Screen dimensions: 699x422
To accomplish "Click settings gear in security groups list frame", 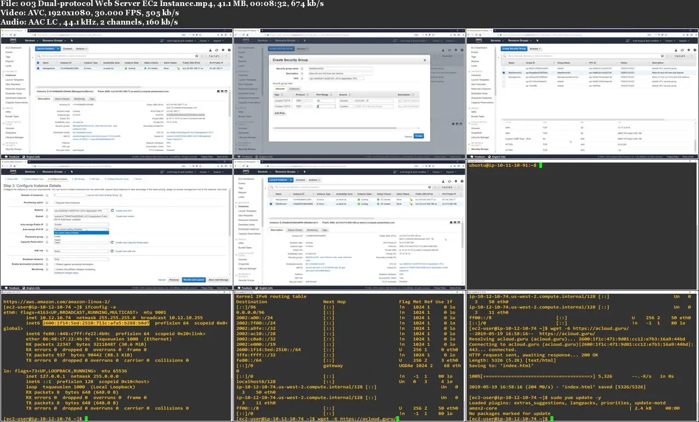I will (689, 50).
